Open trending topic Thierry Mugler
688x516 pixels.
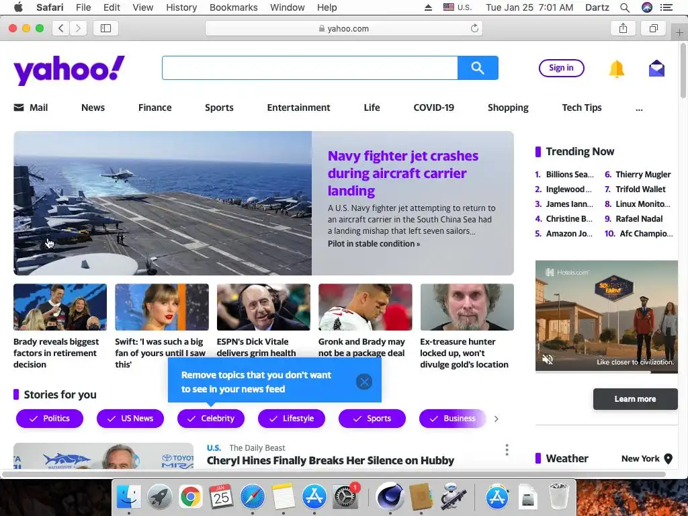tap(643, 175)
